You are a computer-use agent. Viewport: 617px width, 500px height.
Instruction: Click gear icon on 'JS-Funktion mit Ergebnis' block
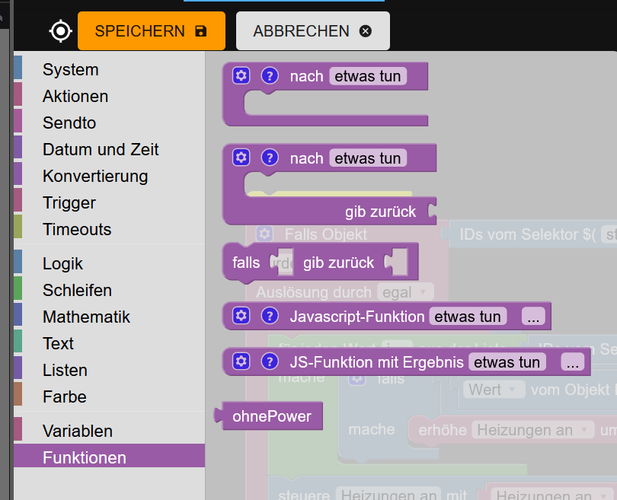click(x=241, y=361)
